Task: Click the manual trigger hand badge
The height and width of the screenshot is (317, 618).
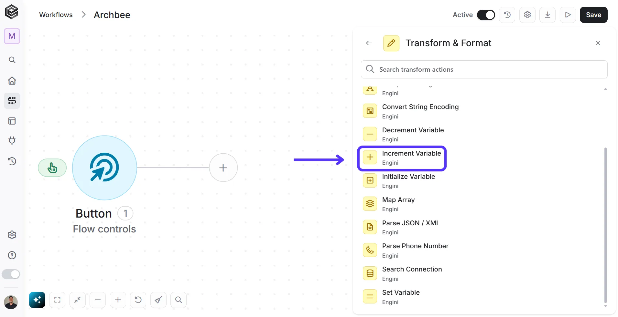Action: (52, 168)
